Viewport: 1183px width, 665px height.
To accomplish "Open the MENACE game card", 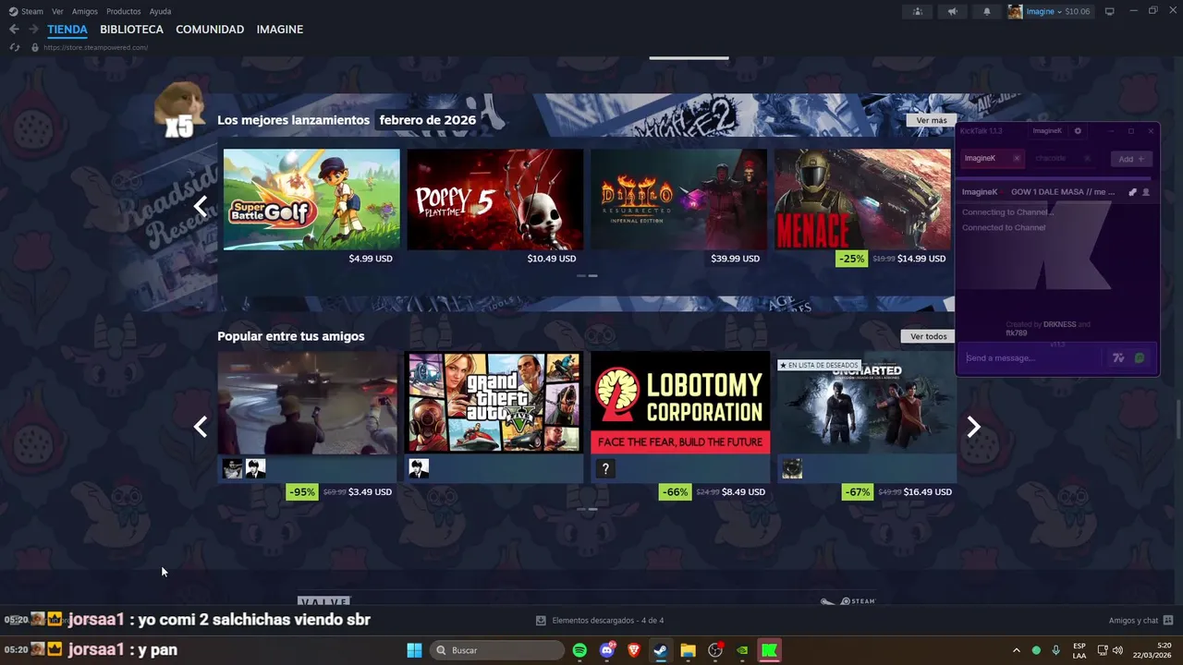I will [x=862, y=199].
